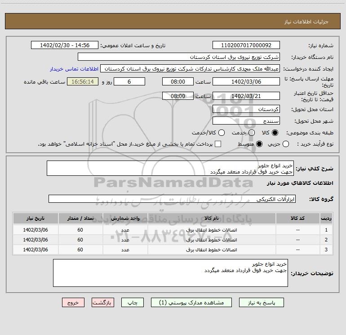
Task: Click the quantity 60 in row 2
Action: (80, 240)
